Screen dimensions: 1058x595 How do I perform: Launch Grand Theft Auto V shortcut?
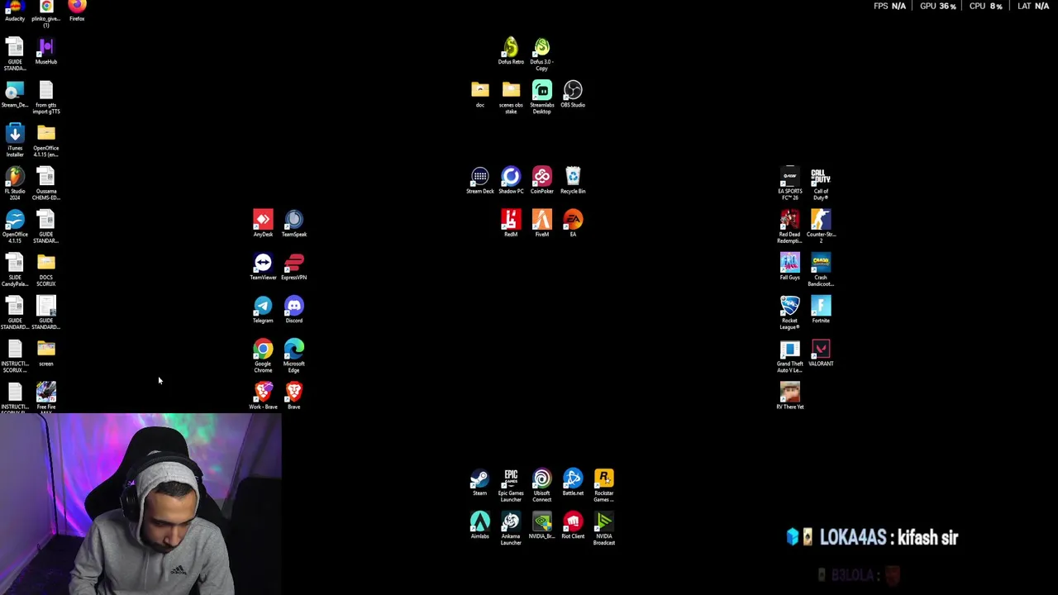click(790, 355)
